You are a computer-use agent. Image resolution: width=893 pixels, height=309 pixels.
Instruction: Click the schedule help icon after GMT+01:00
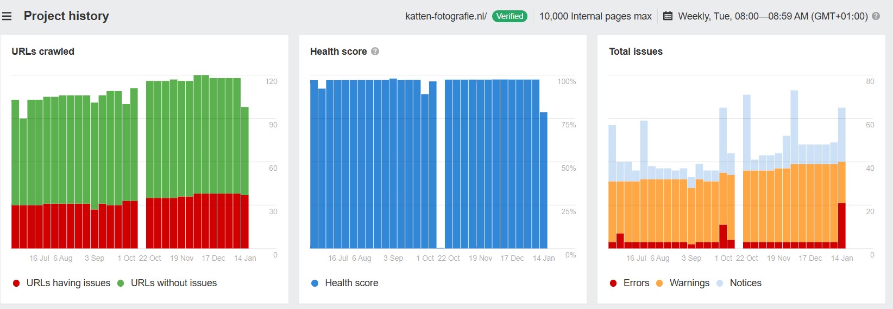(x=876, y=16)
